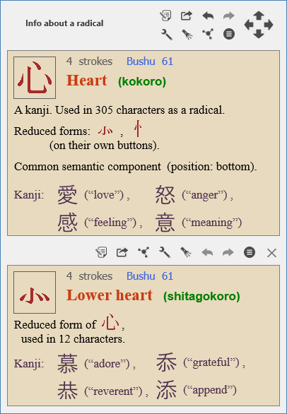
Task: Go back with the top toolbar undo arrow
Action: [208, 16]
